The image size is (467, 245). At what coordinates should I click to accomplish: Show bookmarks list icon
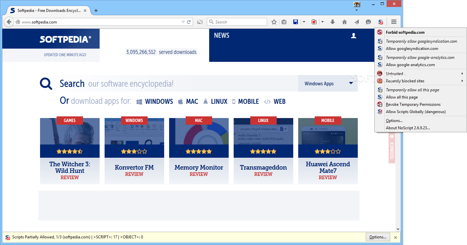pyautogui.click(x=284, y=22)
